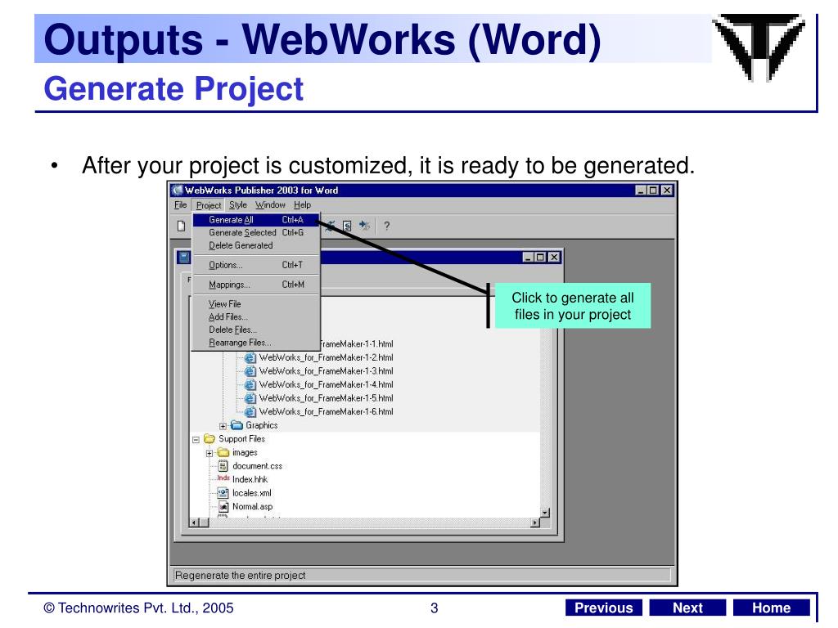
Task: Go to the Next slide
Action: pos(687,608)
